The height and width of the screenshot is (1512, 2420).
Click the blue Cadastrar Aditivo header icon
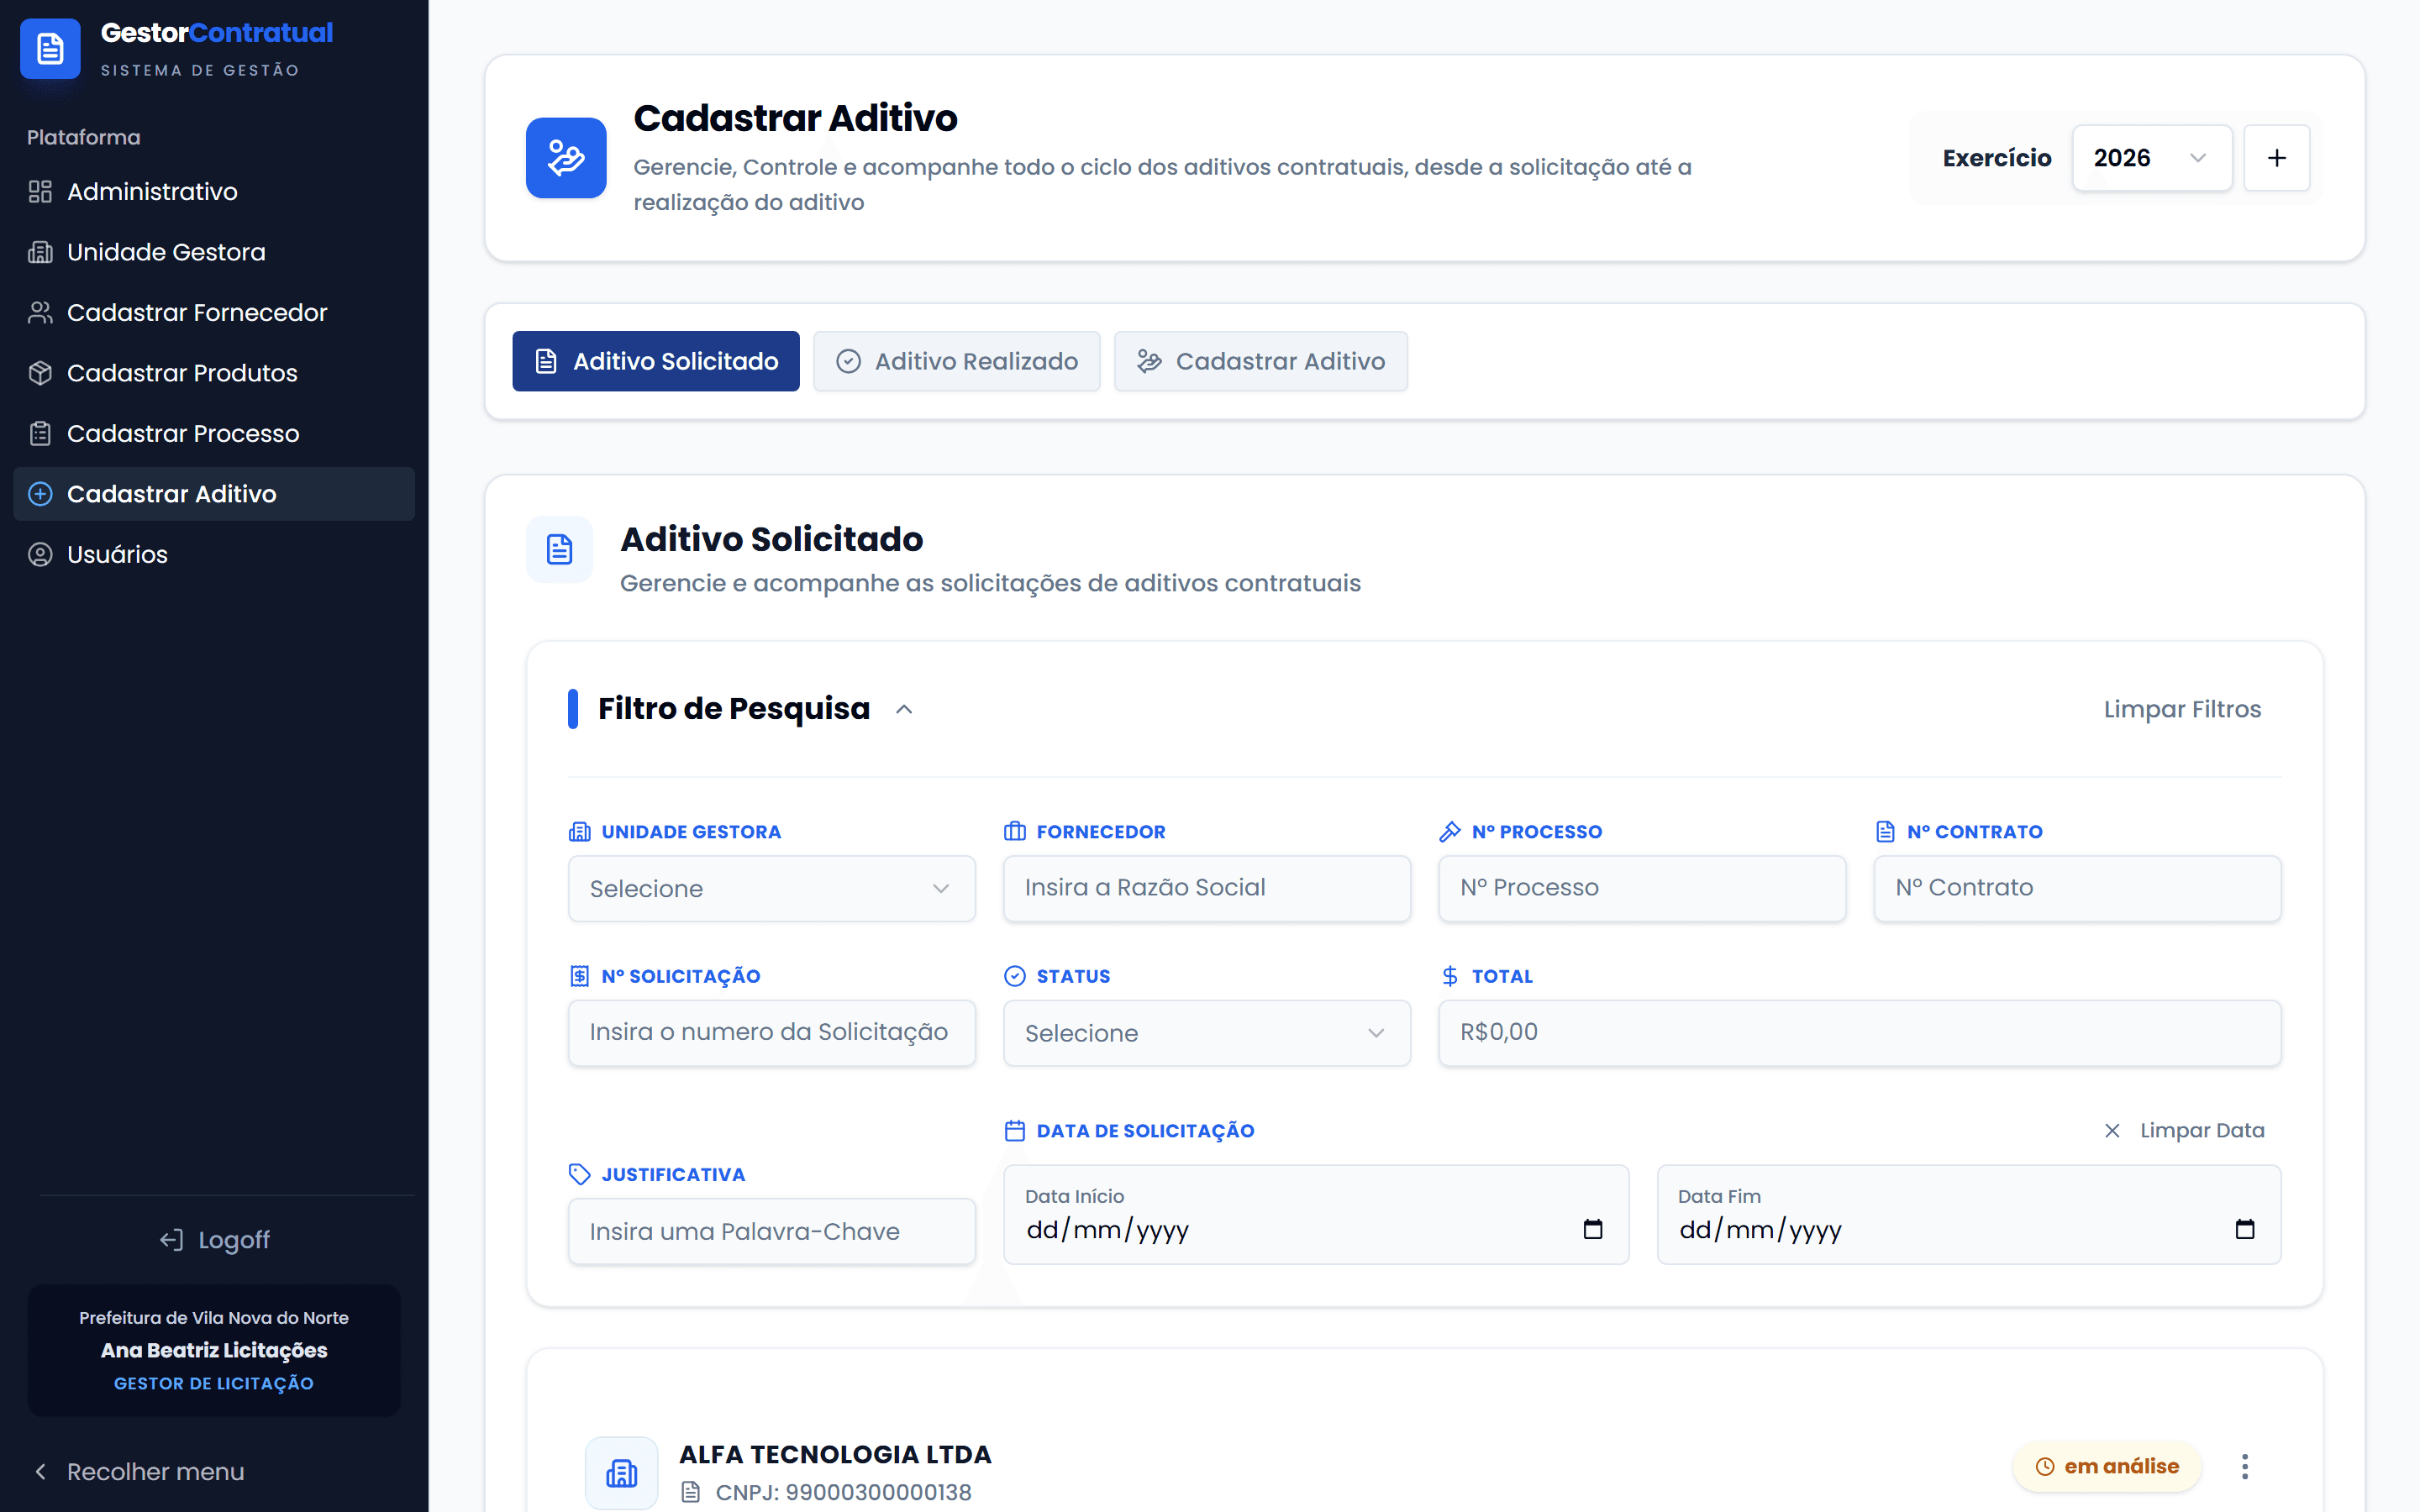(x=566, y=158)
